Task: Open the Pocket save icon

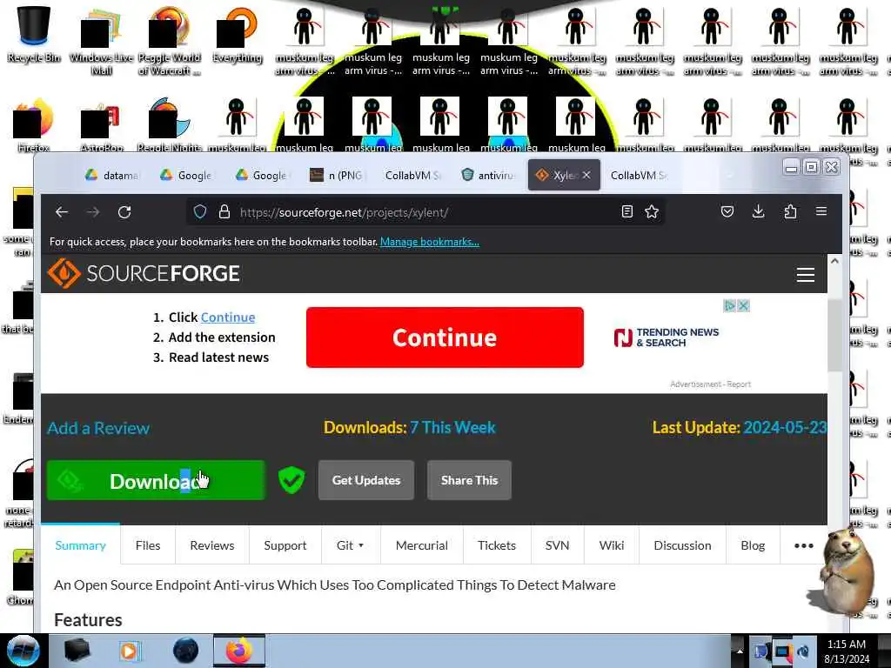Action: click(727, 212)
